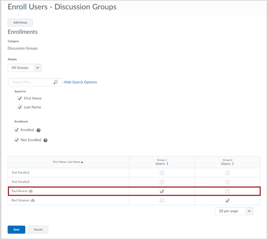Uncheck Group 1 for Paul Revere
The image size is (268, 240).
coord(162,191)
